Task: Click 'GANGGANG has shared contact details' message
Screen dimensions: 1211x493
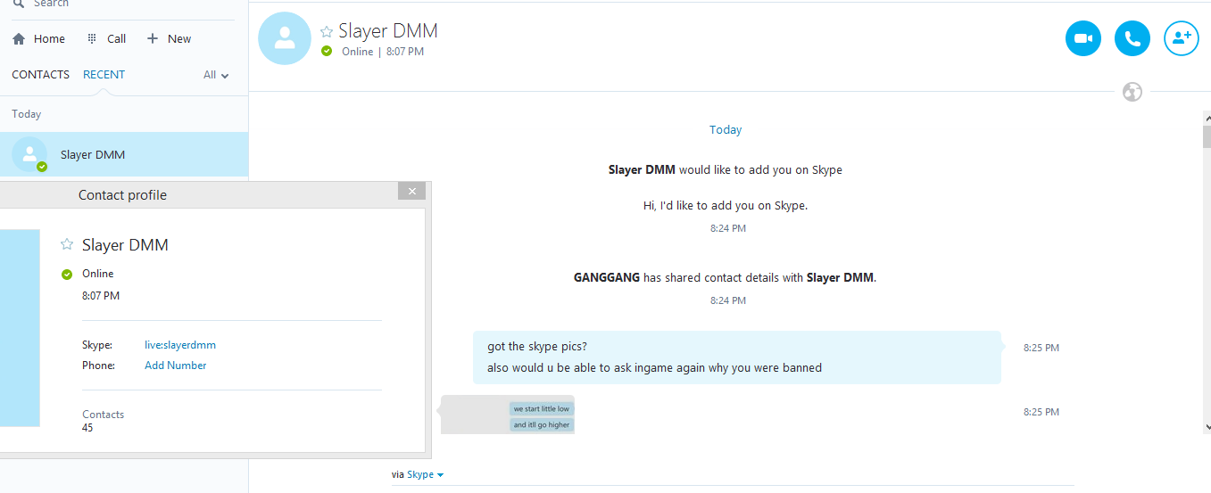Action: coord(725,278)
